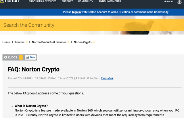Open the Support menu
The width and height of the screenshot is (184, 118).
pos(67,1)
